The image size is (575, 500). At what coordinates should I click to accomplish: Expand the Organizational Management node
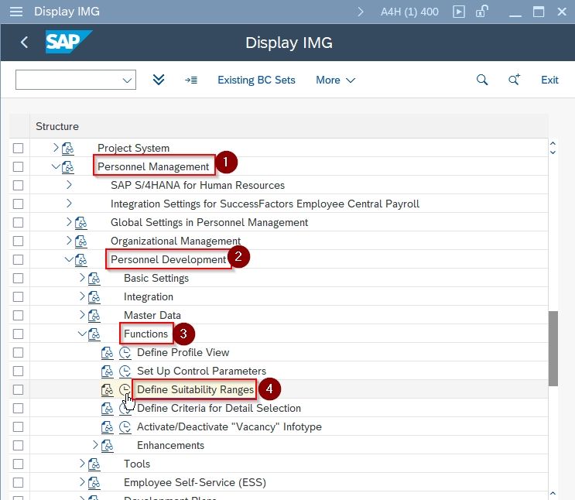coord(69,240)
